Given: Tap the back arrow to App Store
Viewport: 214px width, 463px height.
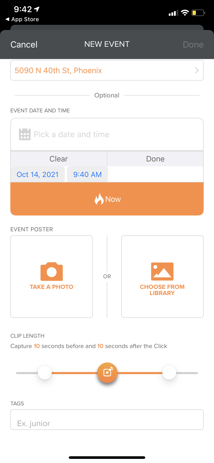Looking at the screenshot, I should [7, 19].
